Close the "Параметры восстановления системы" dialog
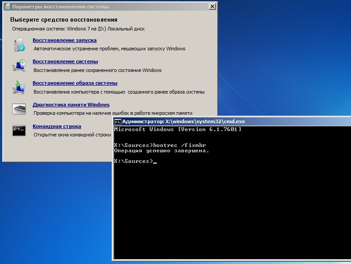Screen dimensions: 351x264 pos(212,7)
